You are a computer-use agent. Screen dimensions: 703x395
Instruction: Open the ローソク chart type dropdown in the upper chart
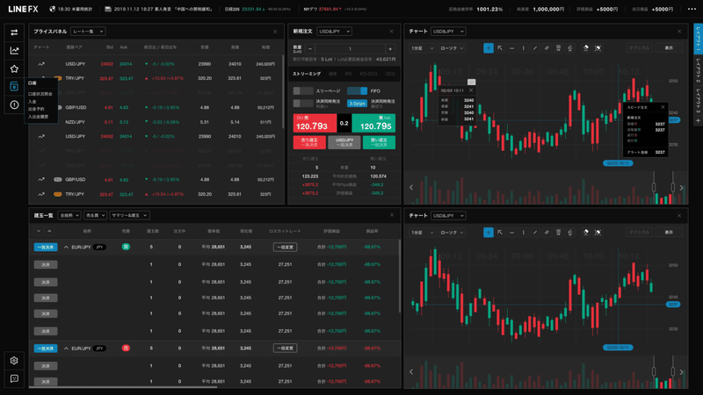click(452, 48)
